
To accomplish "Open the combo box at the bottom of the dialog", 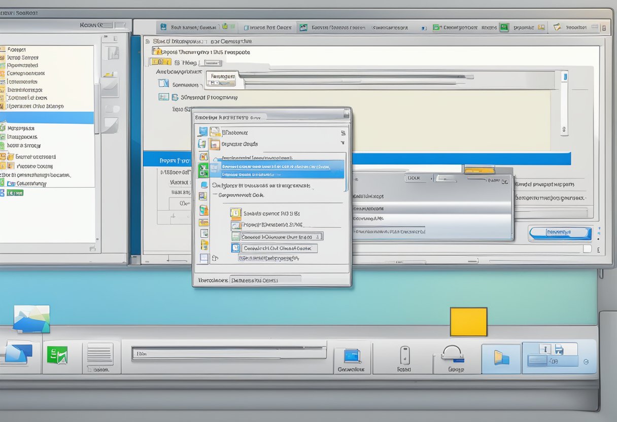I will (265, 279).
